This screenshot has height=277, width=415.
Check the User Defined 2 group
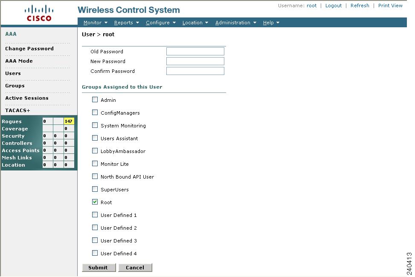coord(95,227)
